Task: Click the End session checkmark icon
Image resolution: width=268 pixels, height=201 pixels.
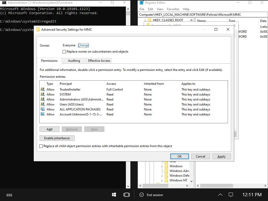Action: point(142,195)
